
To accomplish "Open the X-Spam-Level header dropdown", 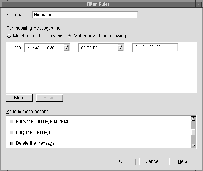I will (47, 47).
